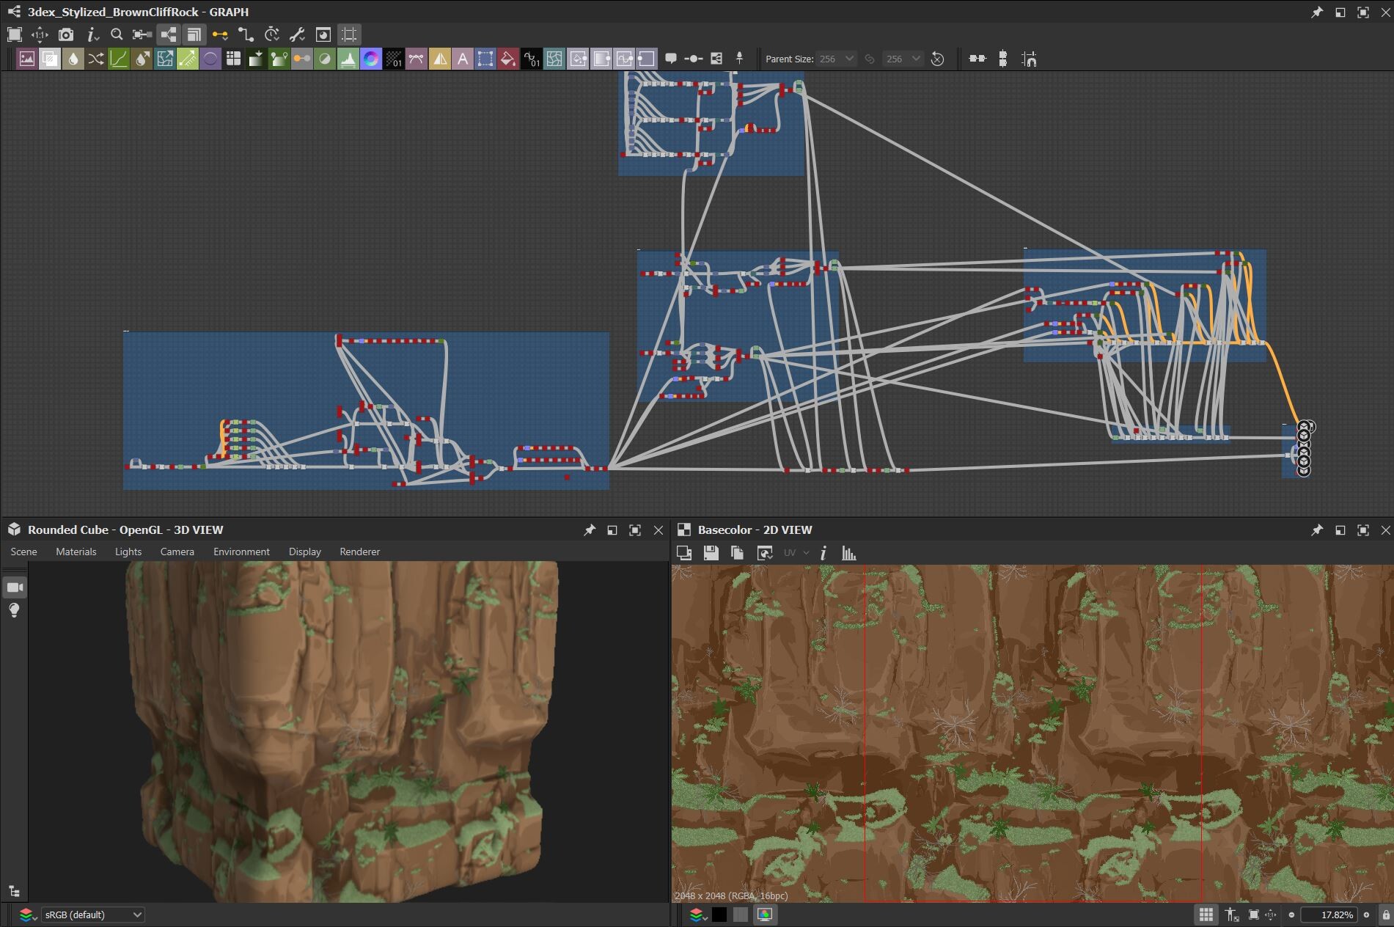Open the sRGB (default) color profile dropdown
The image size is (1394, 927).
click(92, 915)
